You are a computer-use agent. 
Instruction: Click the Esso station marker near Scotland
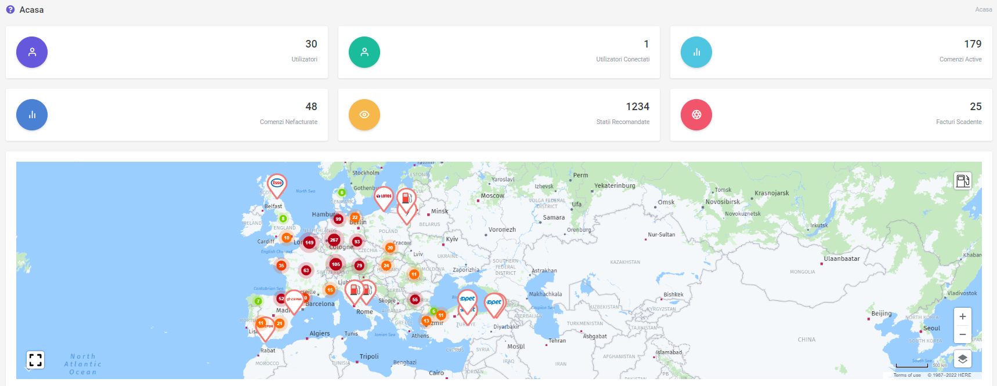point(277,183)
